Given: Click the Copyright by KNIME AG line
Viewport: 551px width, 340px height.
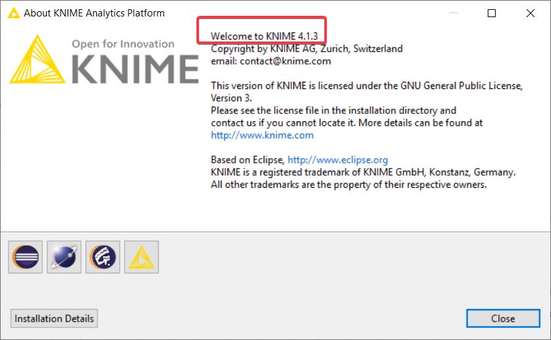Looking at the screenshot, I should (306, 48).
